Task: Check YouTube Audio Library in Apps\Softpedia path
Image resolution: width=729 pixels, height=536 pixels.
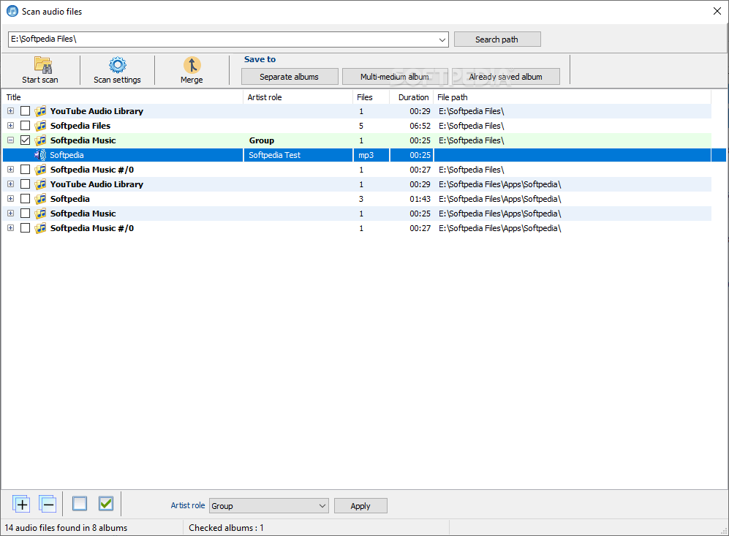Action: click(25, 184)
